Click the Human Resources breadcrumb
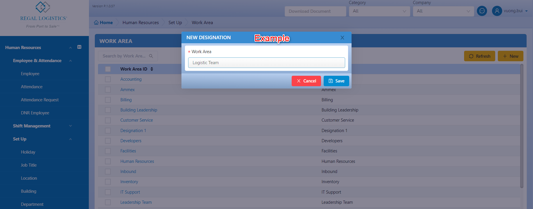533x209 pixels. click(x=141, y=23)
